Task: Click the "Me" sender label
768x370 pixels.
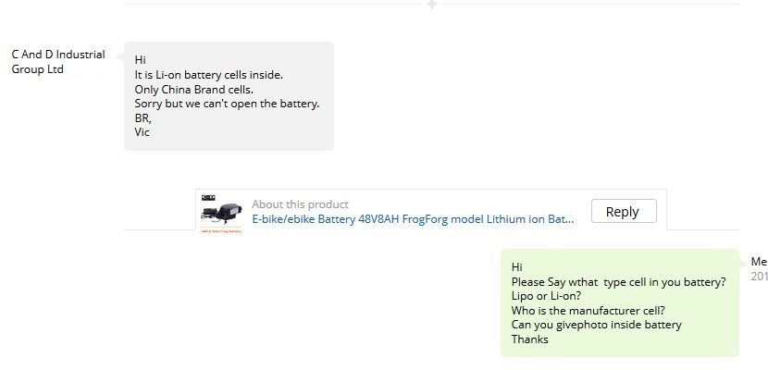Action: pyautogui.click(x=759, y=262)
